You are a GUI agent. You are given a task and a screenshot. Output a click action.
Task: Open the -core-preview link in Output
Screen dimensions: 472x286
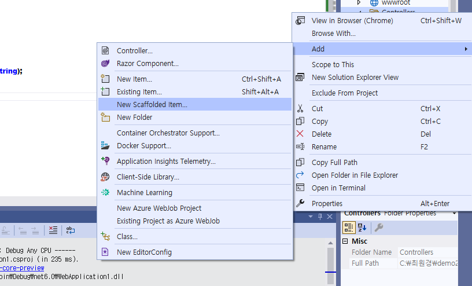22,267
